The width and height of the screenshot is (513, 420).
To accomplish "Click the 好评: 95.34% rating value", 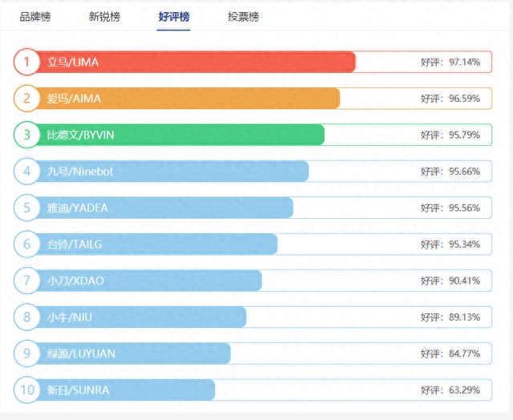I will (x=450, y=244).
